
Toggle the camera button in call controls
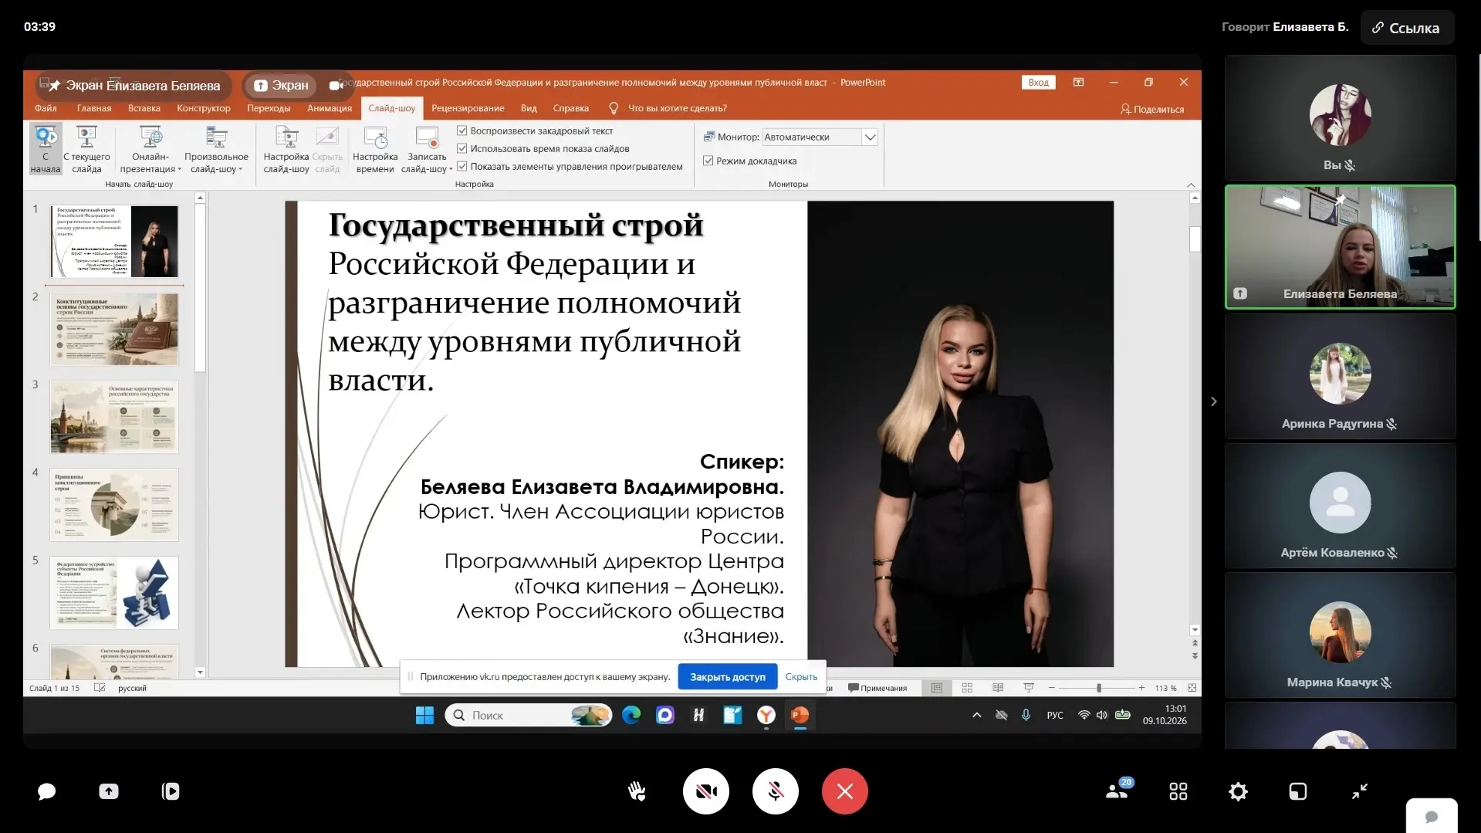(706, 791)
